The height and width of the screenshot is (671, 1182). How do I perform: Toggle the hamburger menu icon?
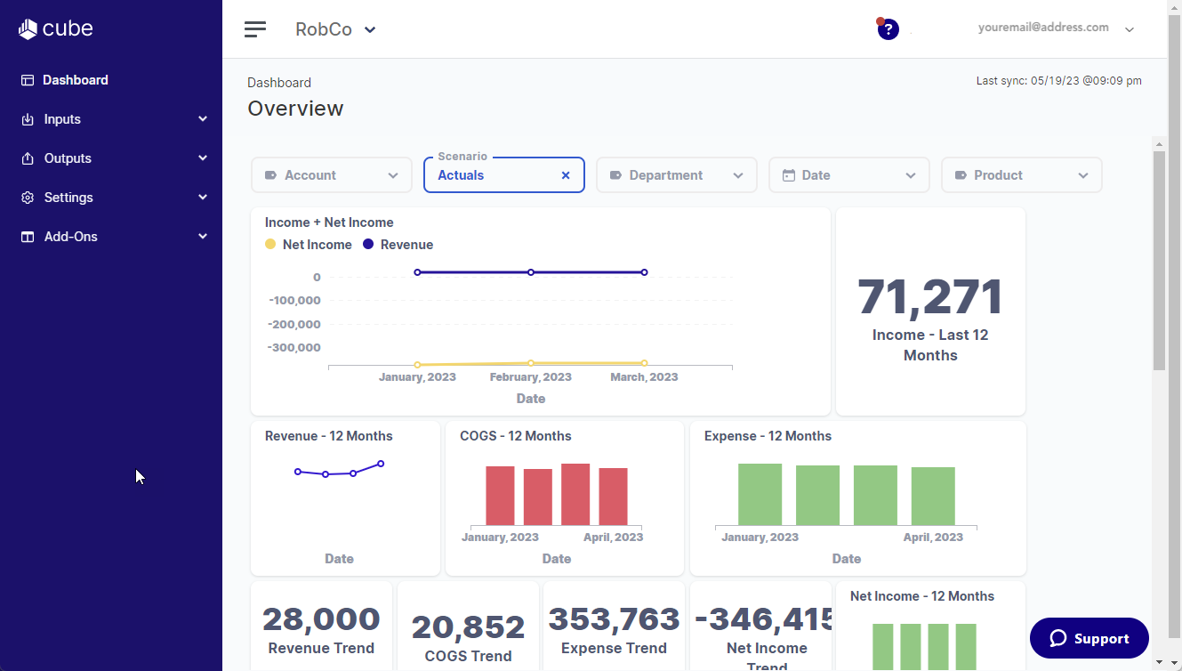[x=255, y=29]
